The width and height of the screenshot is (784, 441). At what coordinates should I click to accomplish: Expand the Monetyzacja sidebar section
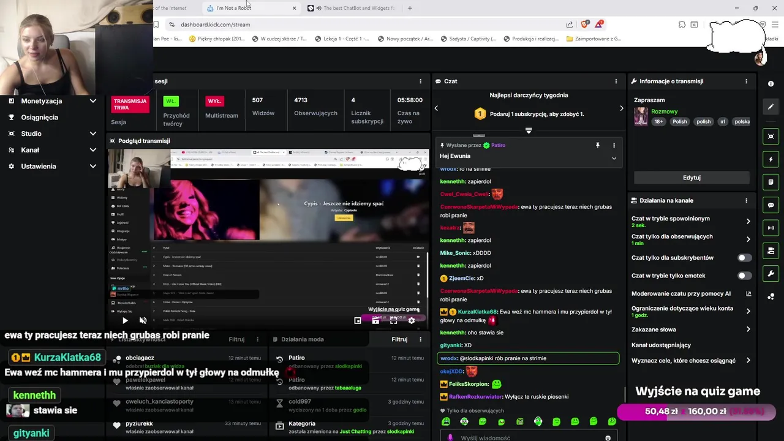[x=93, y=101]
